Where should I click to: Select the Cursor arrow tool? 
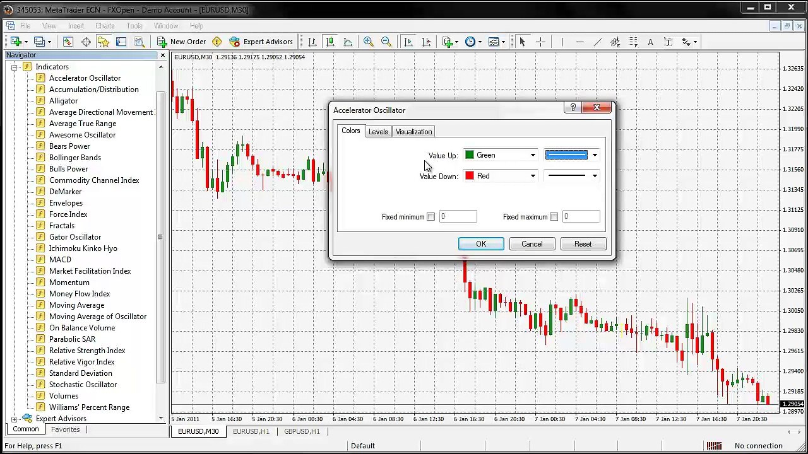tap(522, 42)
